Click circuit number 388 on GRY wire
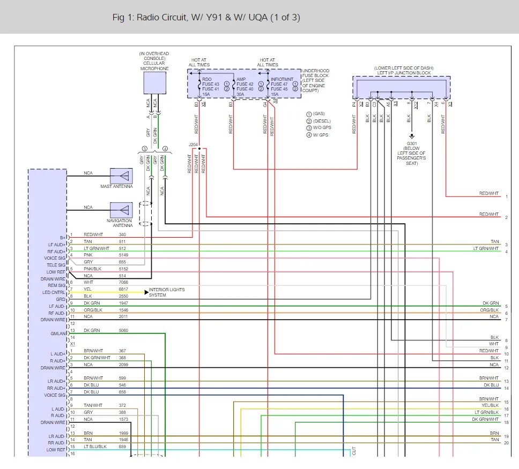519x469 pixels. pos(122,412)
